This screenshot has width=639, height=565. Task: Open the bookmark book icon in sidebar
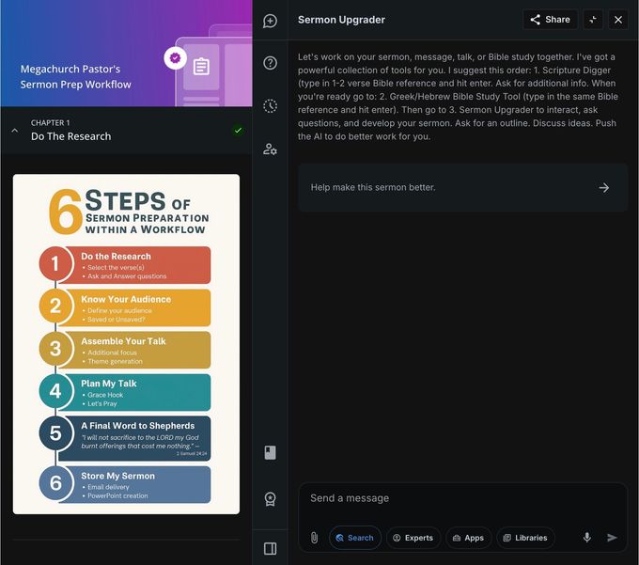point(270,452)
